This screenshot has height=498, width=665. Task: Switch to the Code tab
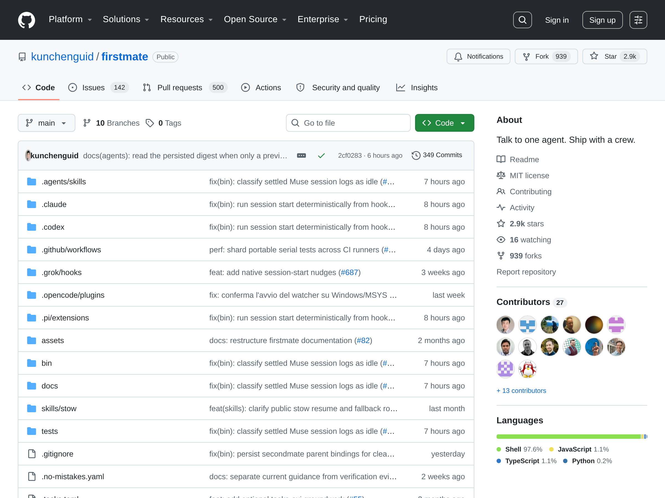(x=39, y=88)
